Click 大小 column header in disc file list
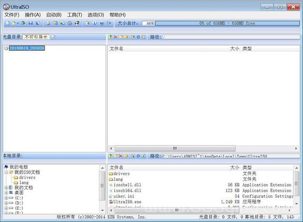The image size is (303, 222). tap(235, 49)
